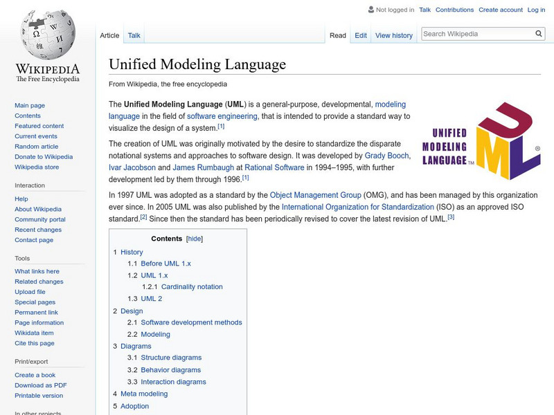Open the Help link
The height and width of the screenshot is (415, 554).
coord(21,199)
